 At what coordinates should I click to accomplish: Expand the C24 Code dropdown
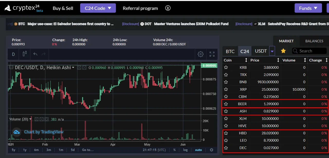point(98,8)
